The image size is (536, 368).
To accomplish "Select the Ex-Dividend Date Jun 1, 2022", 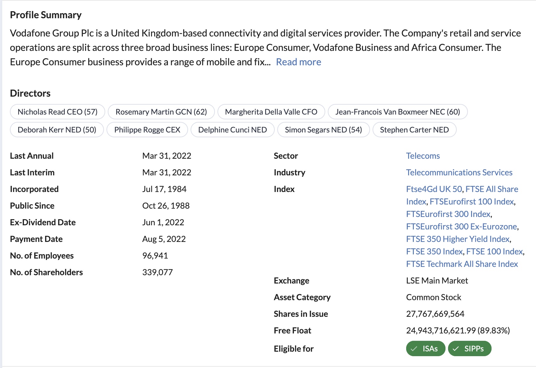I will 163,222.
